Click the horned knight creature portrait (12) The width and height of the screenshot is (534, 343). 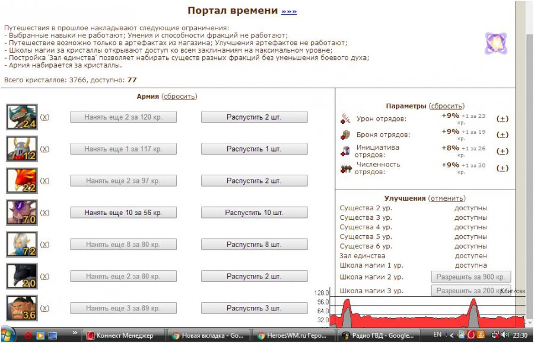(21, 149)
